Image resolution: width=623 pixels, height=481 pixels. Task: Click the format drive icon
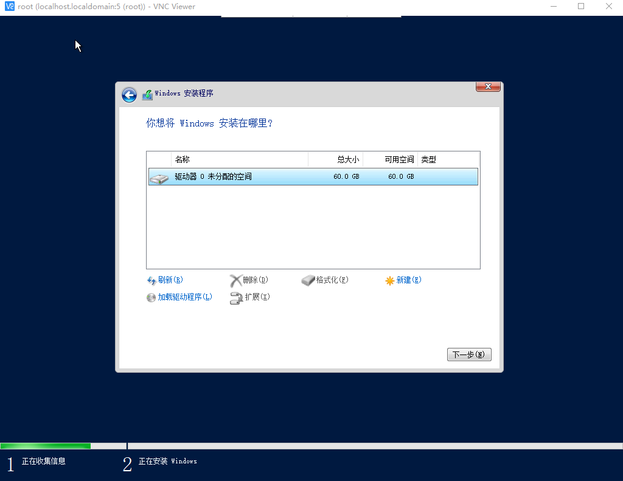coord(308,280)
